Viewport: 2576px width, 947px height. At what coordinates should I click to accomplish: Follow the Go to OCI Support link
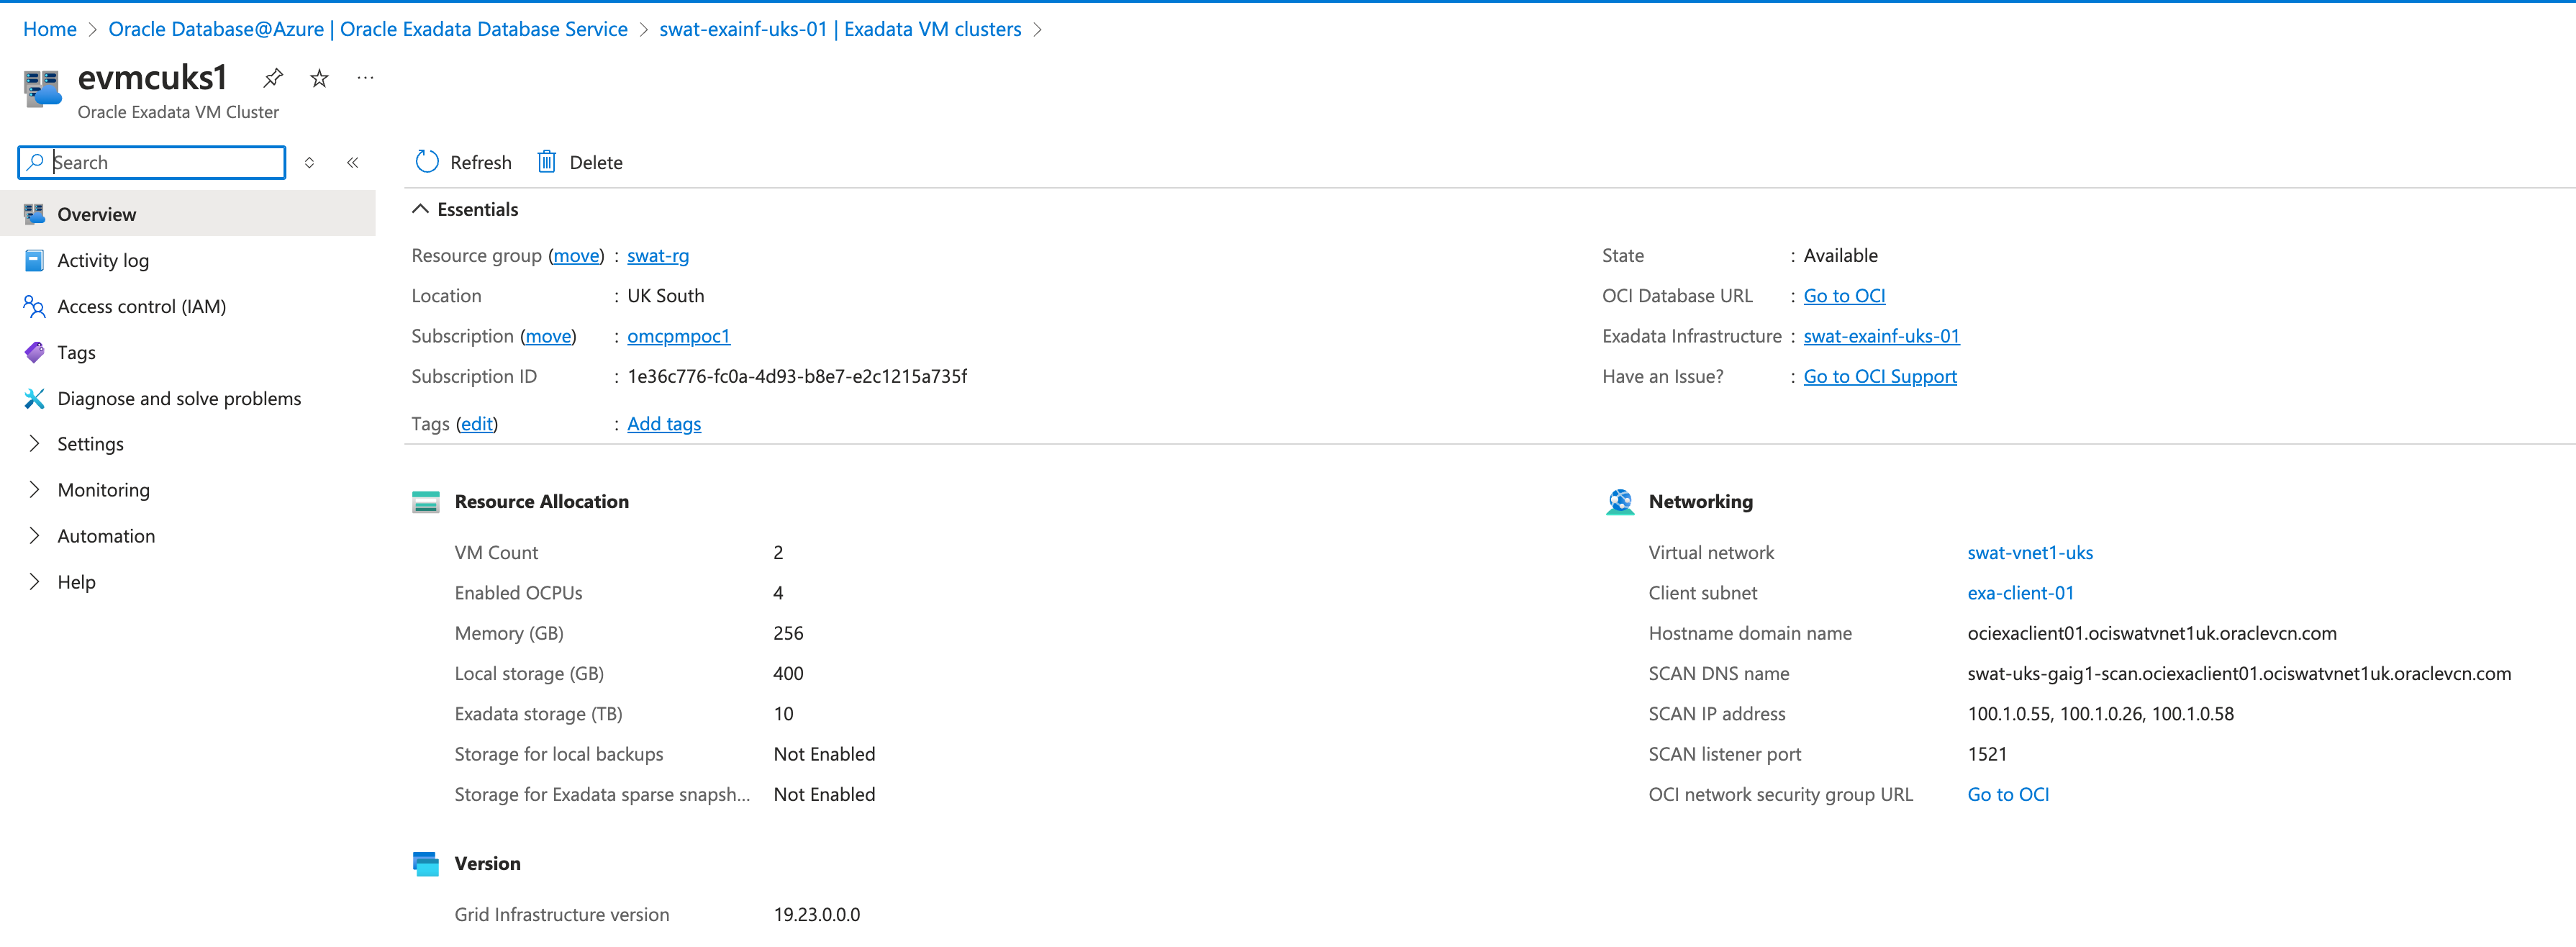[x=1879, y=376]
